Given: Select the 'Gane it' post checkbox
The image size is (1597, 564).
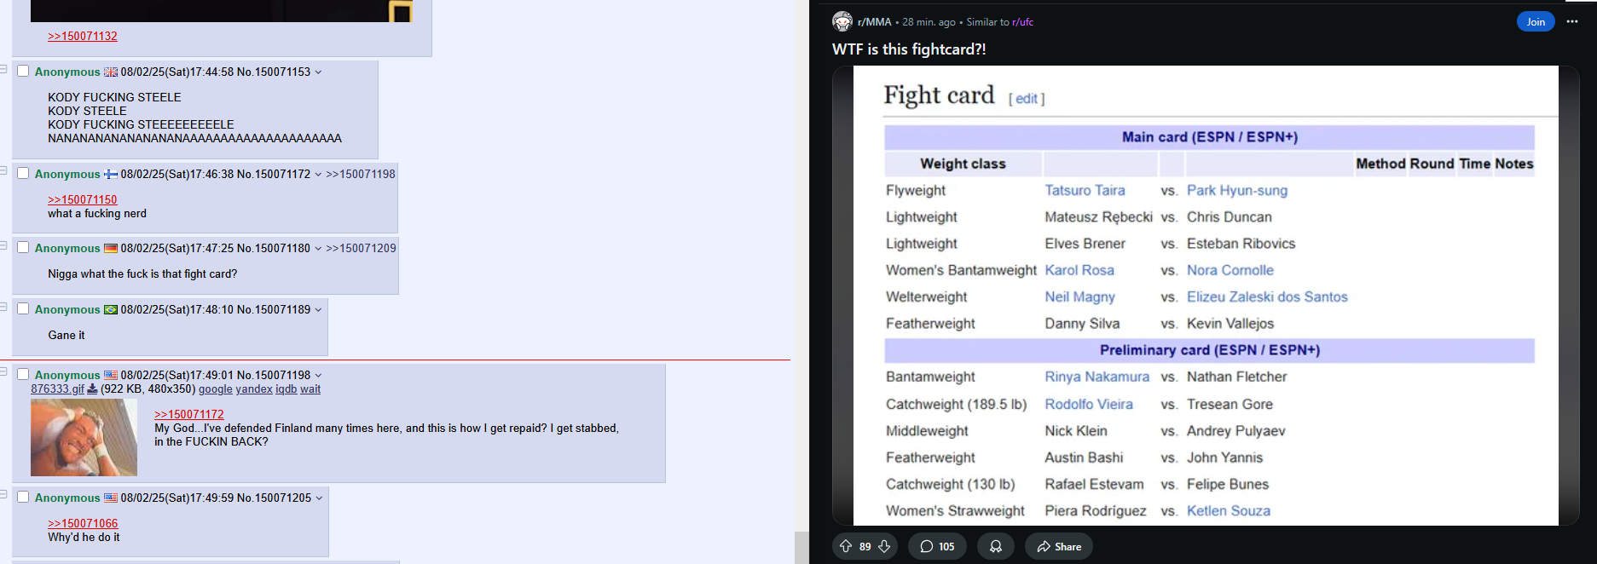Looking at the screenshot, I should [x=23, y=308].
